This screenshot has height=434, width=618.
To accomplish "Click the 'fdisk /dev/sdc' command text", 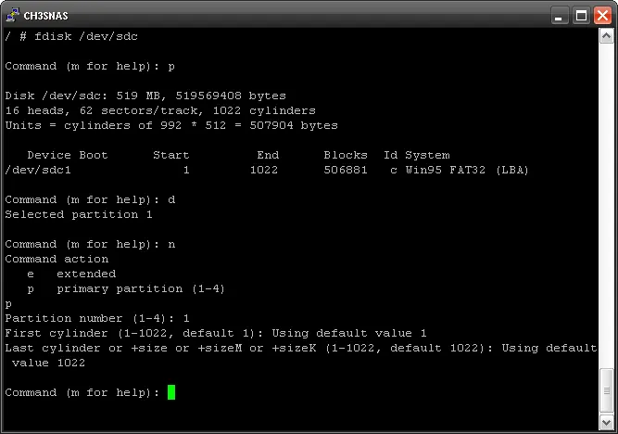I will (86, 36).
